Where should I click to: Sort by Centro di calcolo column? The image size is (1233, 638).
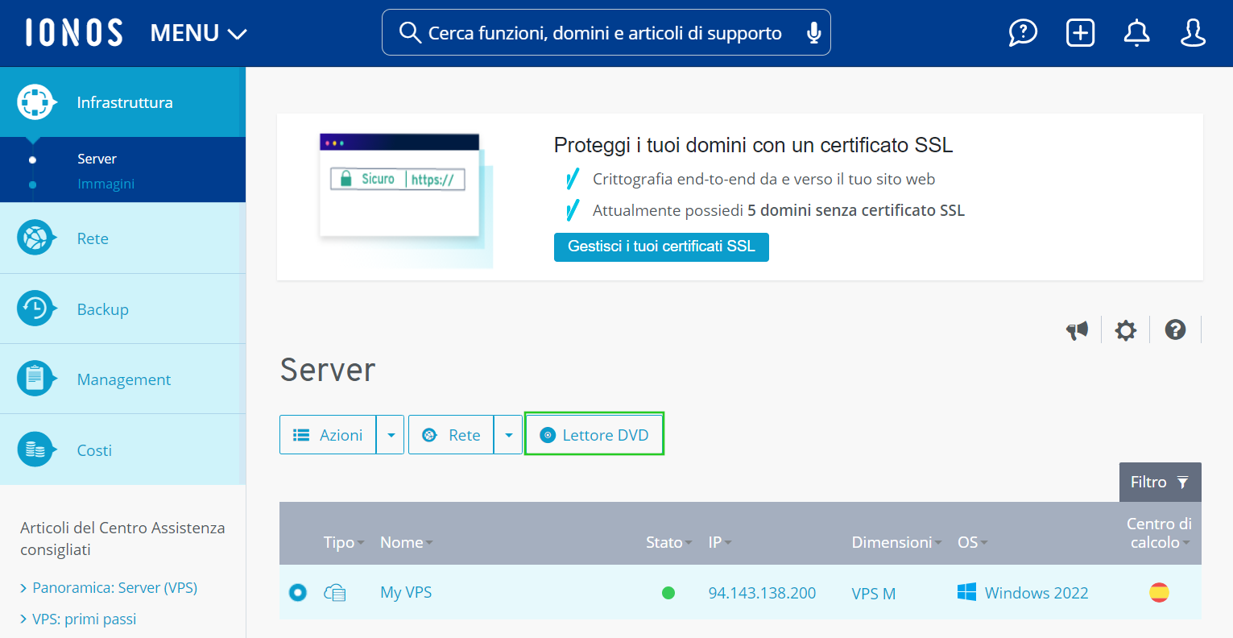click(1159, 532)
